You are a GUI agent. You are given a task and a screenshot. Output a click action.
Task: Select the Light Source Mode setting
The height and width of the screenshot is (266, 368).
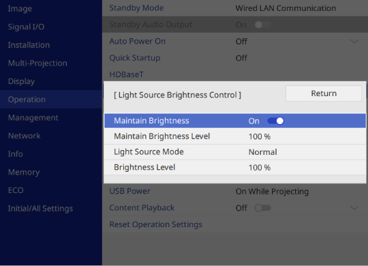(x=235, y=152)
